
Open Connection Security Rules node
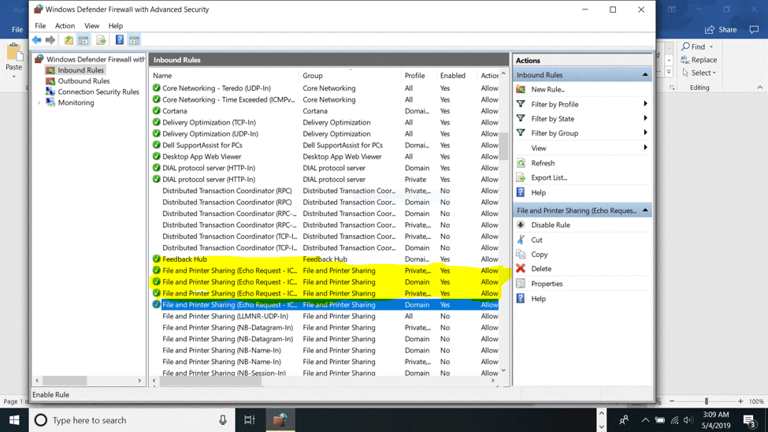(x=98, y=91)
